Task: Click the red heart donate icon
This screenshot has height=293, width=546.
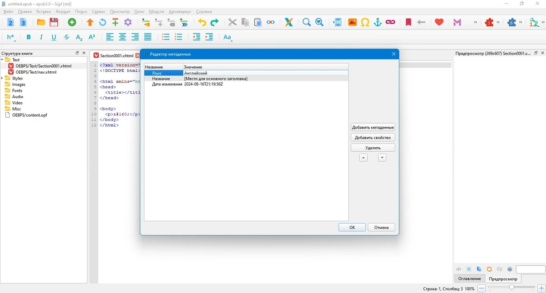Action: tap(439, 22)
